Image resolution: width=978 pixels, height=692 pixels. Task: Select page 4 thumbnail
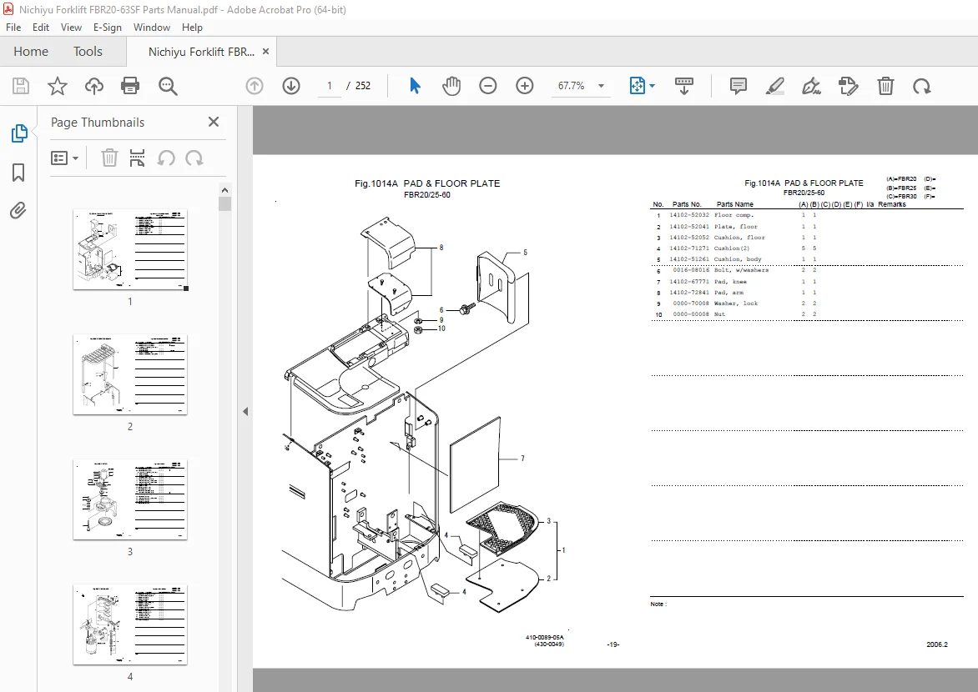(x=130, y=624)
